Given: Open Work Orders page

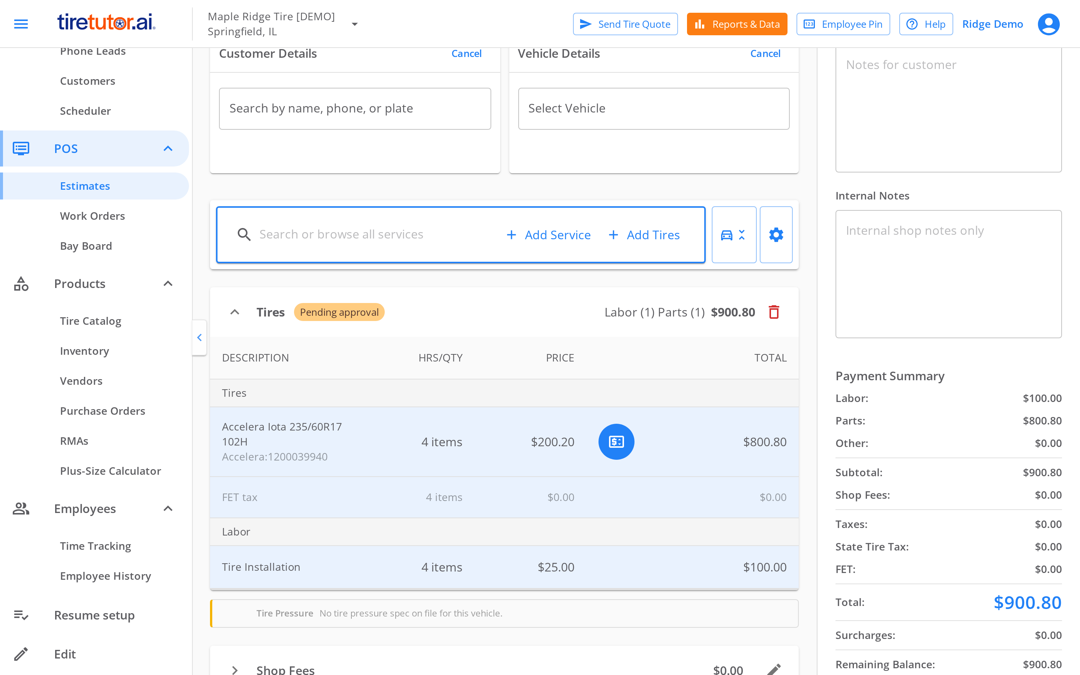Looking at the screenshot, I should click(x=92, y=216).
